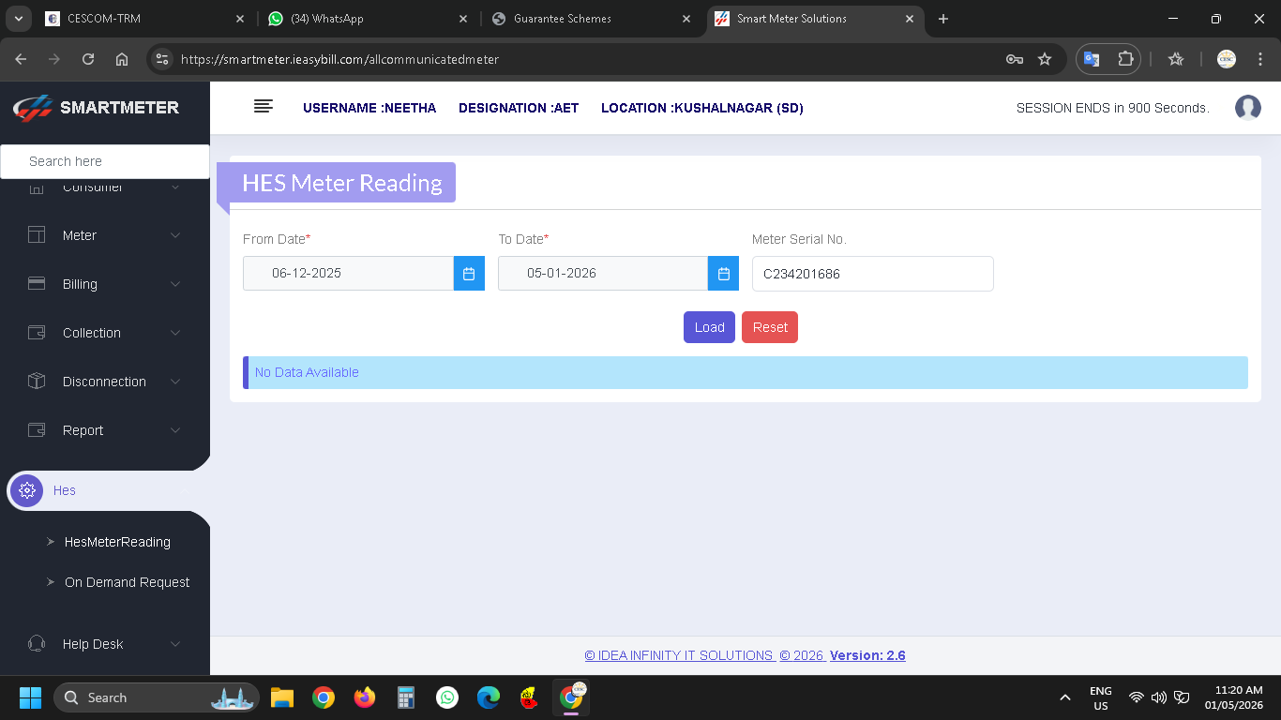This screenshot has height=720, width=1281.
Task: Expand the Billing menu chevron
Action: (175, 284)
